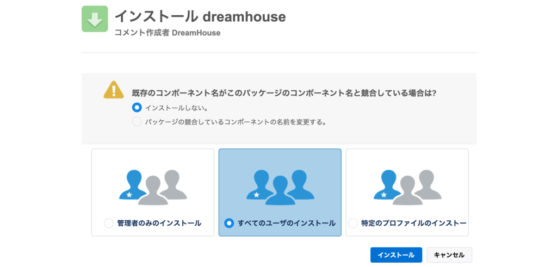Image resolution: width=557 pixels, height=267 pixels.
Task: Click the インストールしない。 label text
Action: coord(177,108)
